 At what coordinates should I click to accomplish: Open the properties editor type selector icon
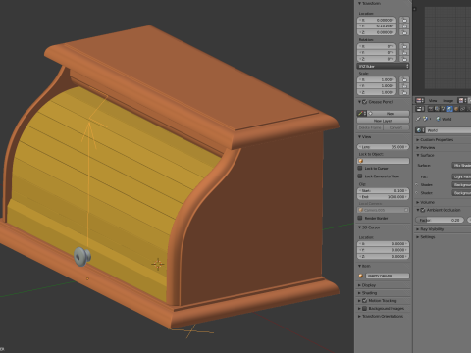coord(420,109)
